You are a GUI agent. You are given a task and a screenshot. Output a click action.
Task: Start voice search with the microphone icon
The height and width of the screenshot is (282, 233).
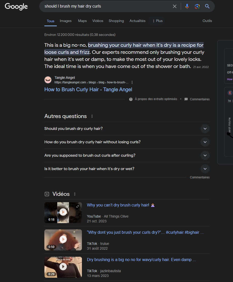pyautogui.click(x=187, y=6)
